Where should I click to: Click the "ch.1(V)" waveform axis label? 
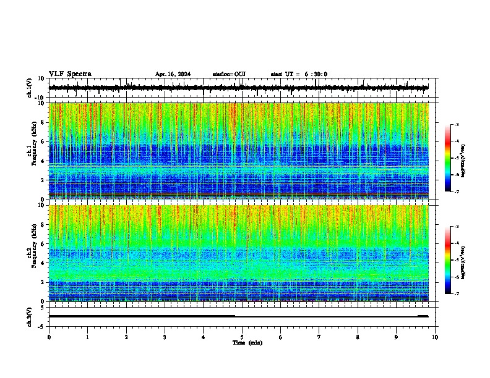[30, 88]
